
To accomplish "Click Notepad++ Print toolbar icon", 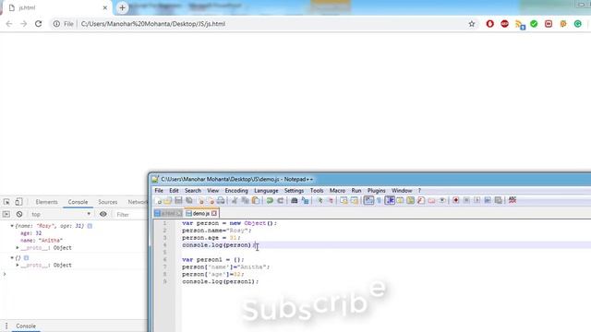I will point(221,201).
